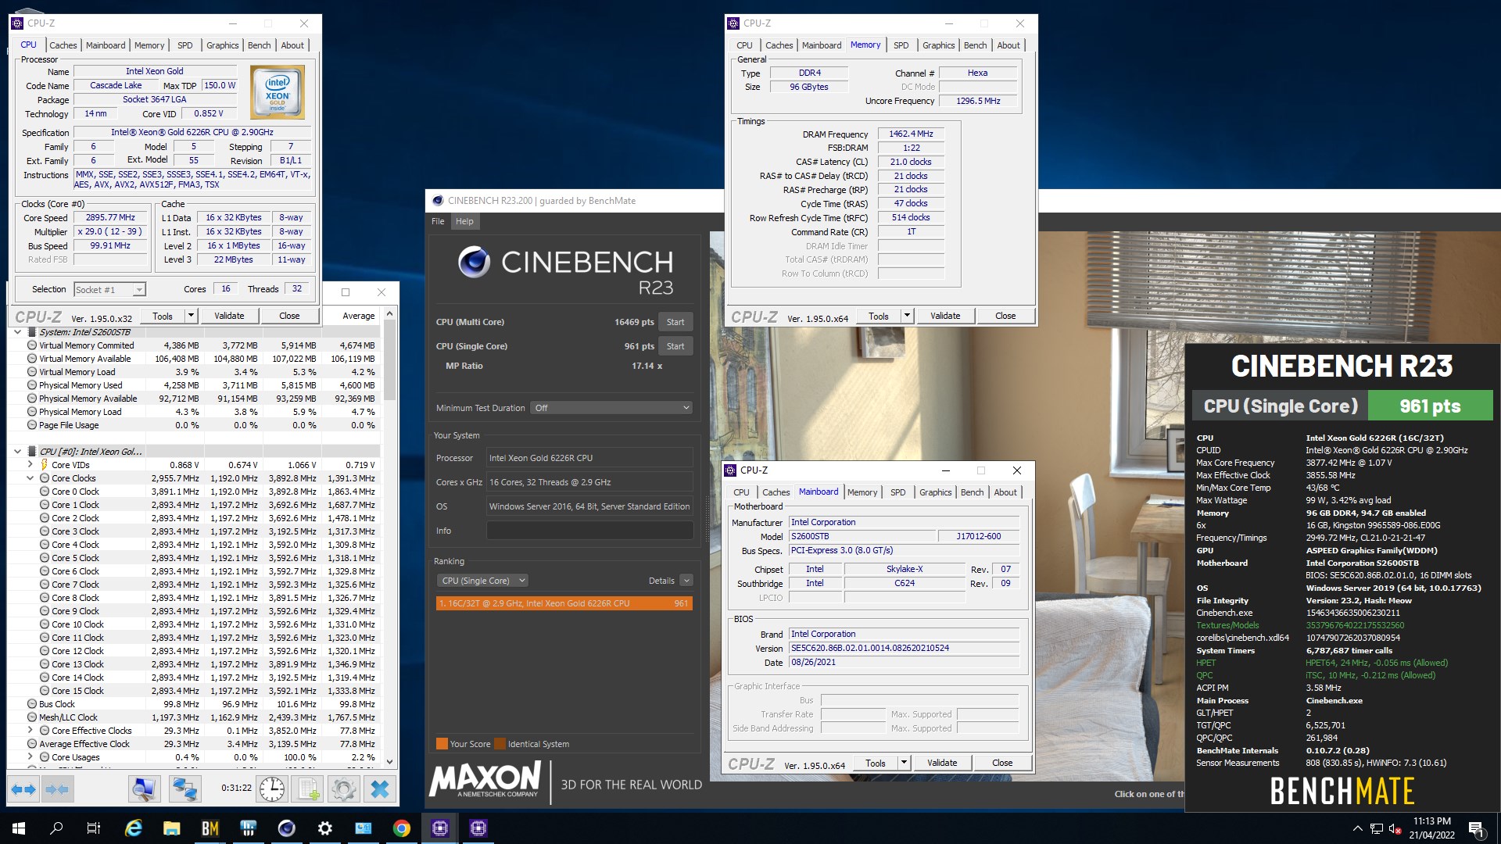Click Tools button in CPU-Z Mainboard window
Image resolution: width=1501 pixels, height=844 pixels.
click(x=876, y=763)
